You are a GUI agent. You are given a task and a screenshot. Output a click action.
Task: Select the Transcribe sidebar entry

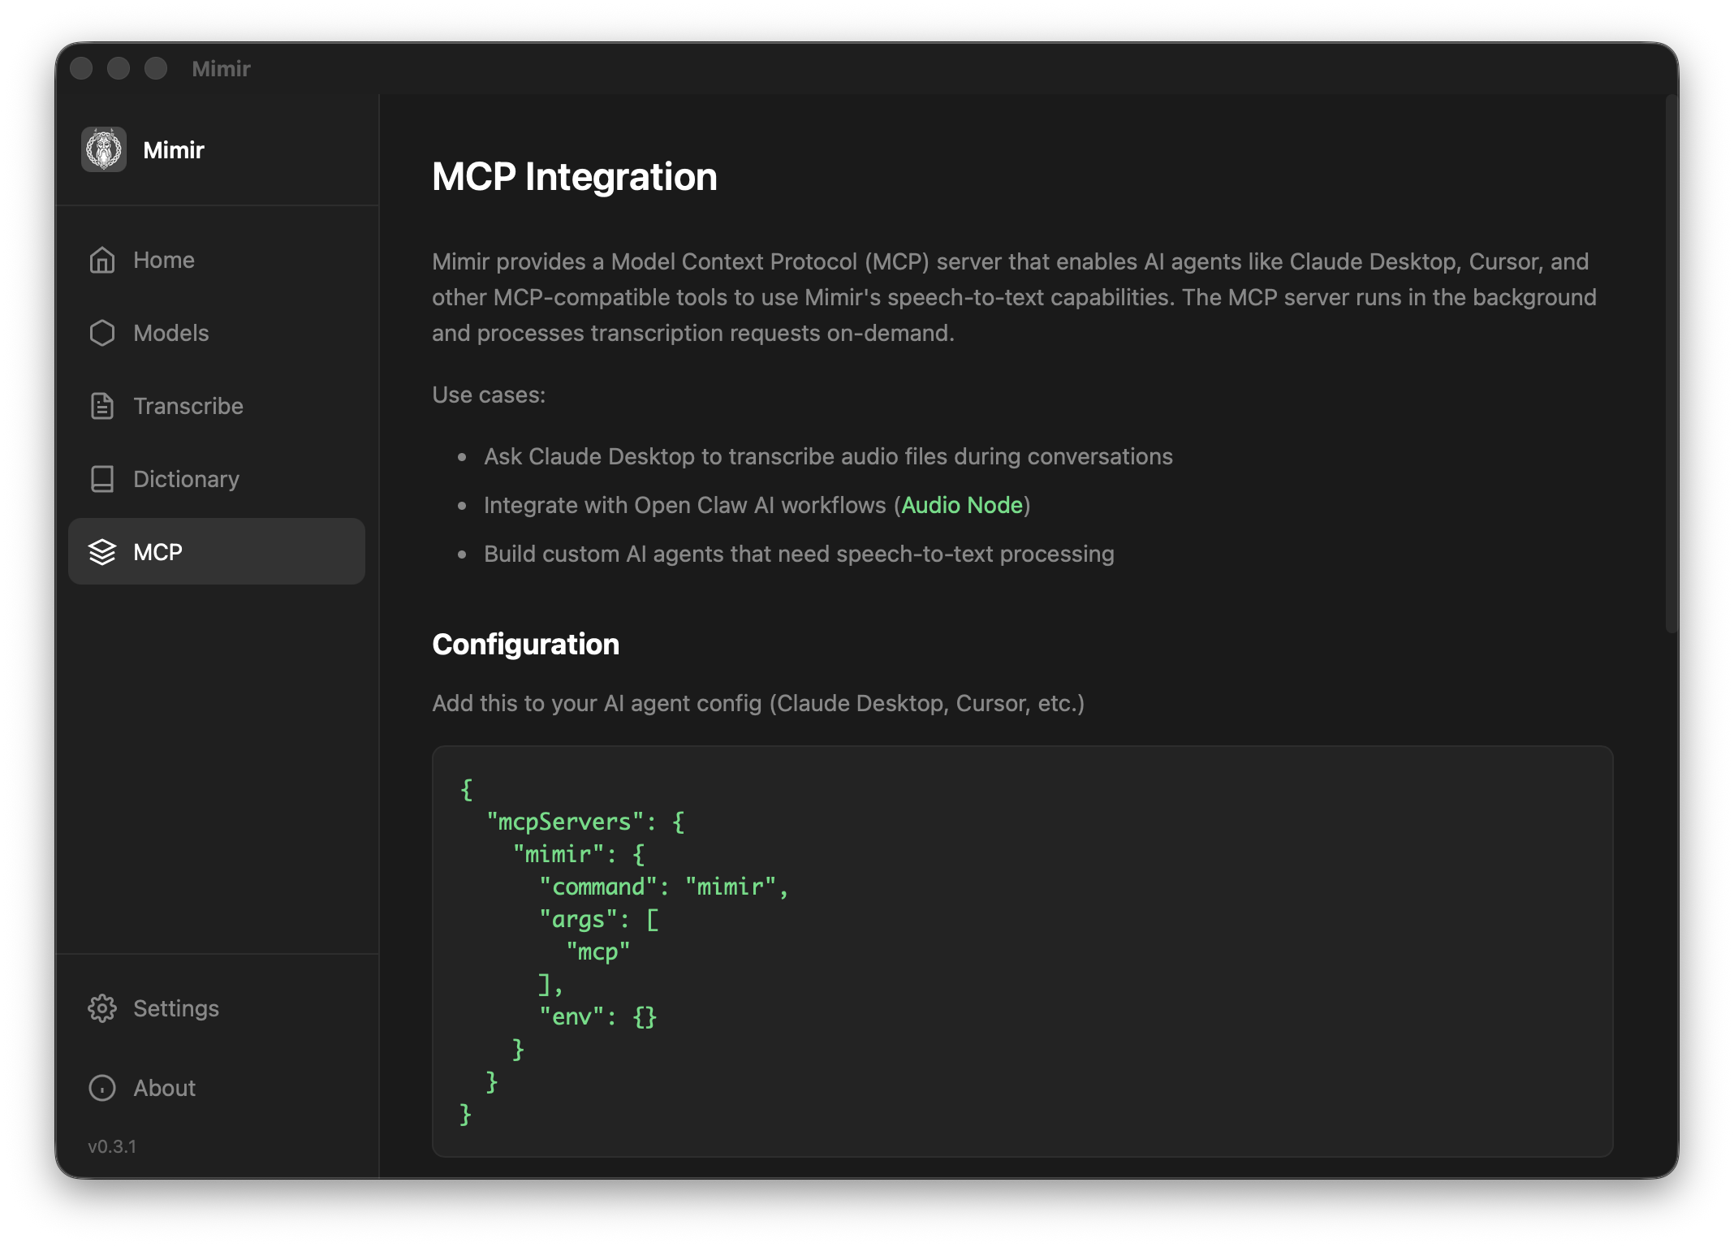pos(188,406)
